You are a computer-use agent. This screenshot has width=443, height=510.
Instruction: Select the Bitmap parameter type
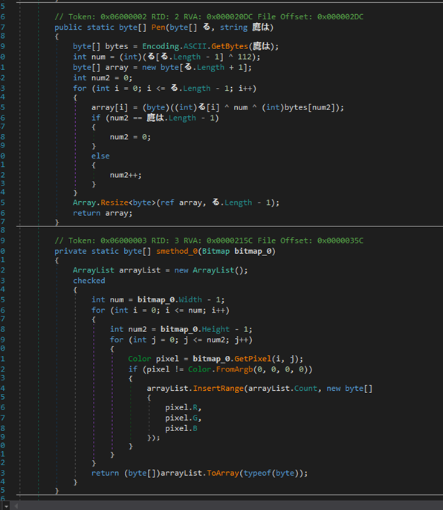click(x=216, y=252)
